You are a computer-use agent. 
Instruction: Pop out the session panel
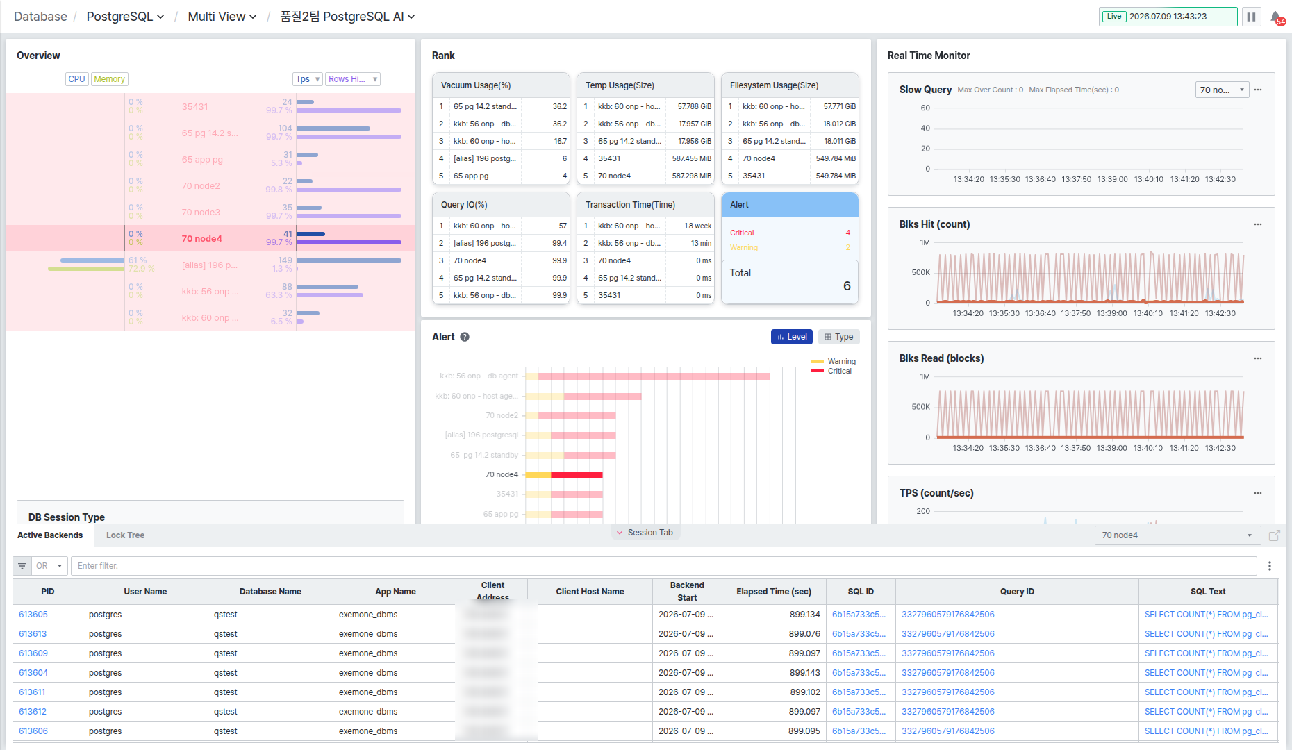(x=1275, y=535)
